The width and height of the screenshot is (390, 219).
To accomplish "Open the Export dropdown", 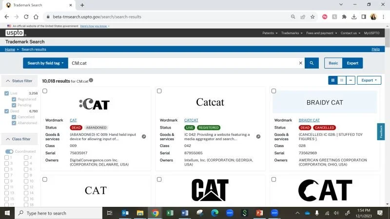I will 369,80.
